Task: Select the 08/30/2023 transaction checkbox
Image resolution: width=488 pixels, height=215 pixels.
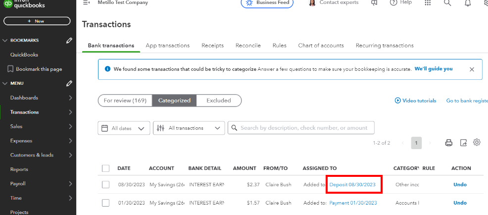Action: [105, 185]
